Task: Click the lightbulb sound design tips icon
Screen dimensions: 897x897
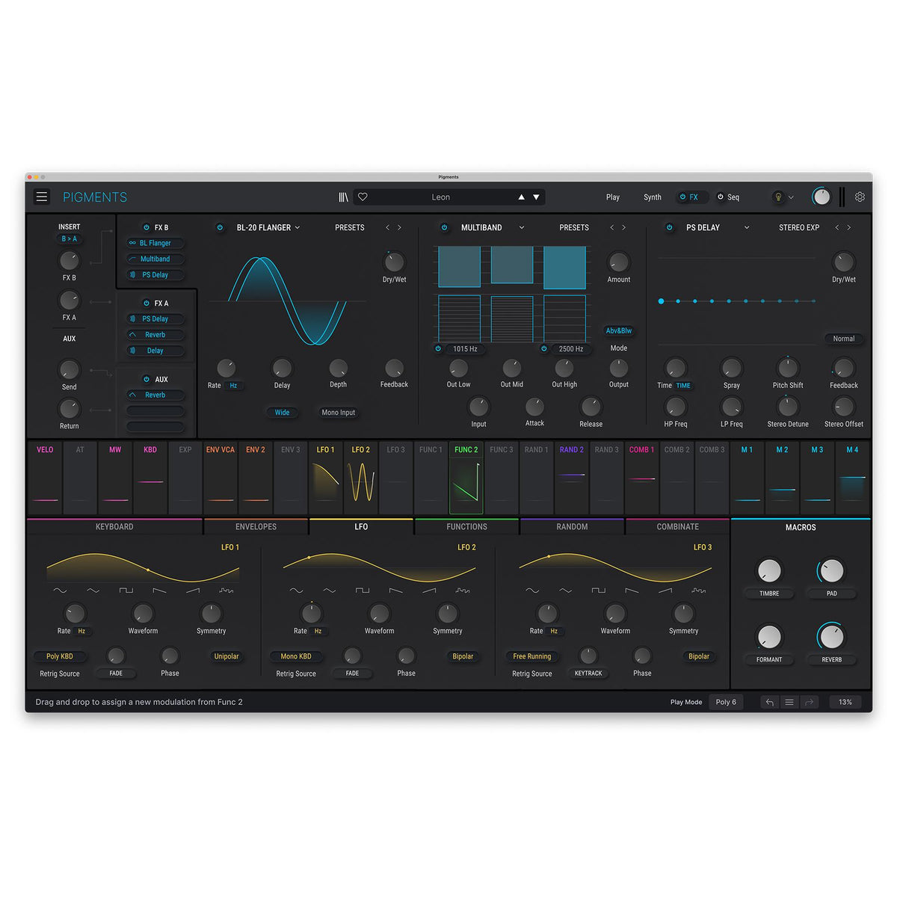Action: click(778, 197)
